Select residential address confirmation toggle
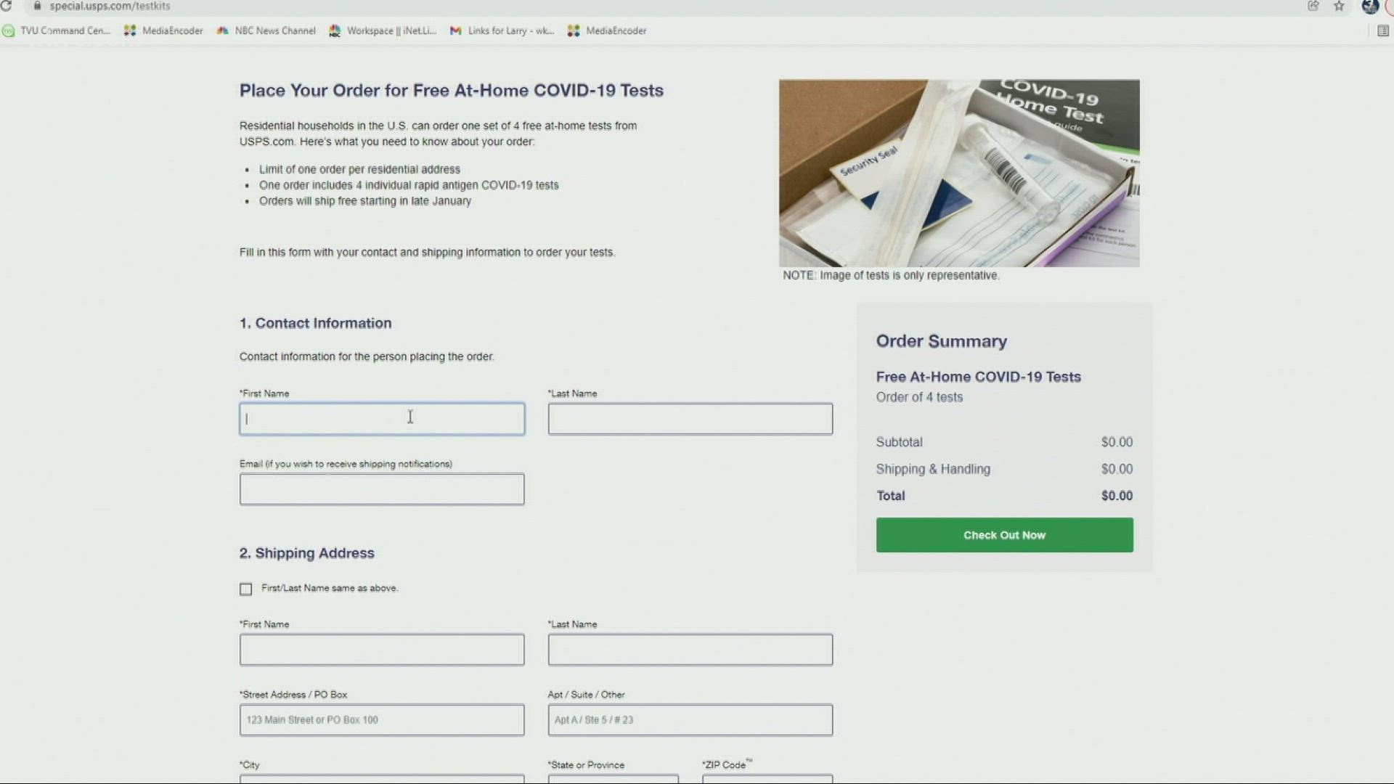 [x=245, y=589]
